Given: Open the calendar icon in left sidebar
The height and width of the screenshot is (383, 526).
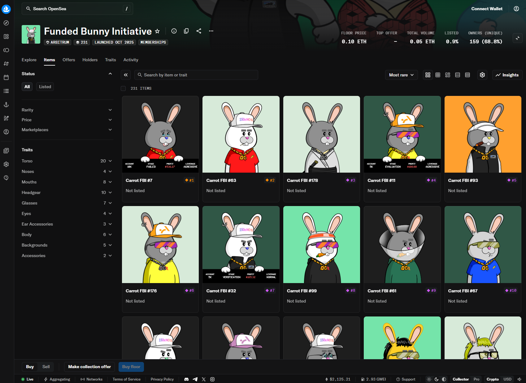Looking at the screenshot, I should (6, 77).
